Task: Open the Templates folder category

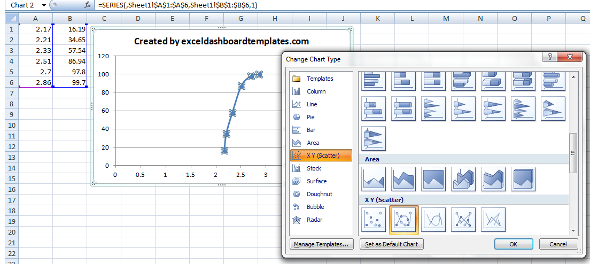Action: tap(320, 79)
